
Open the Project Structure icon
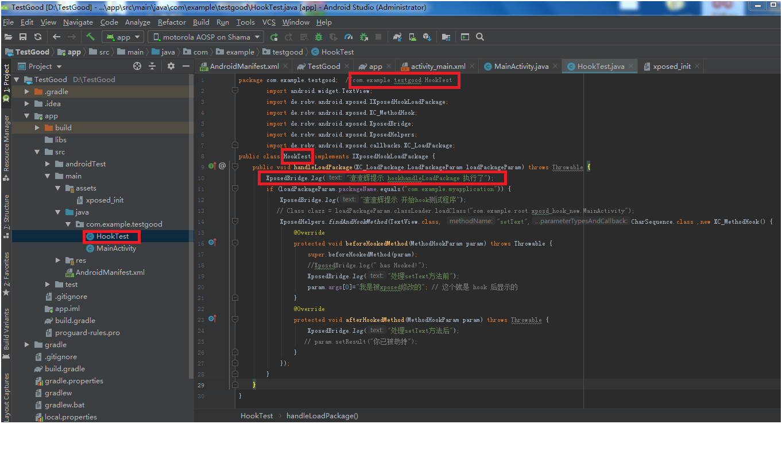pos(446,37)
